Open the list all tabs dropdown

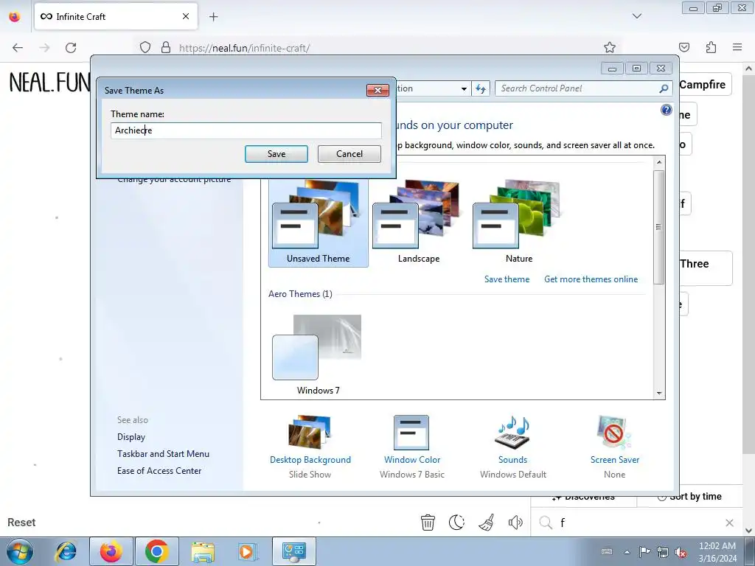point(636,16)
